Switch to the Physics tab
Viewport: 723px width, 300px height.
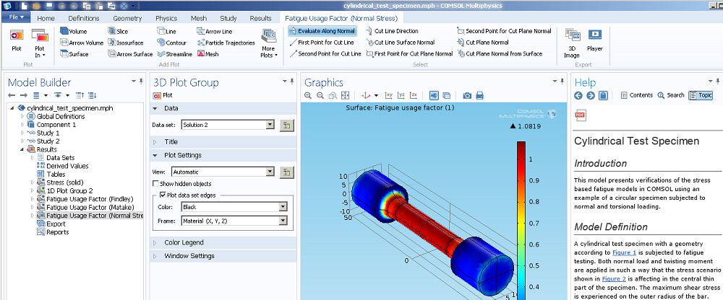(x=166, y=19)
